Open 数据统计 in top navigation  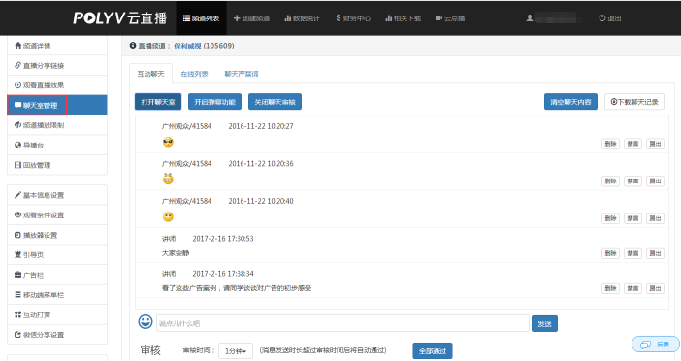coord(302,18)
